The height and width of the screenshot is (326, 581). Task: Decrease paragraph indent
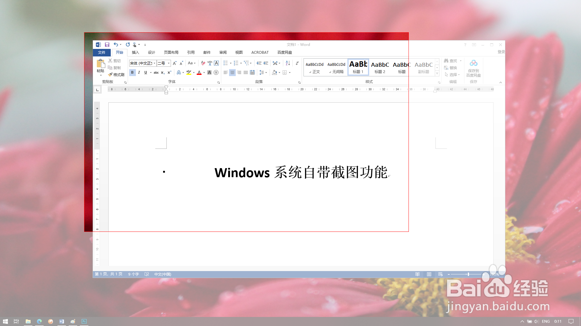click(259, 63)
